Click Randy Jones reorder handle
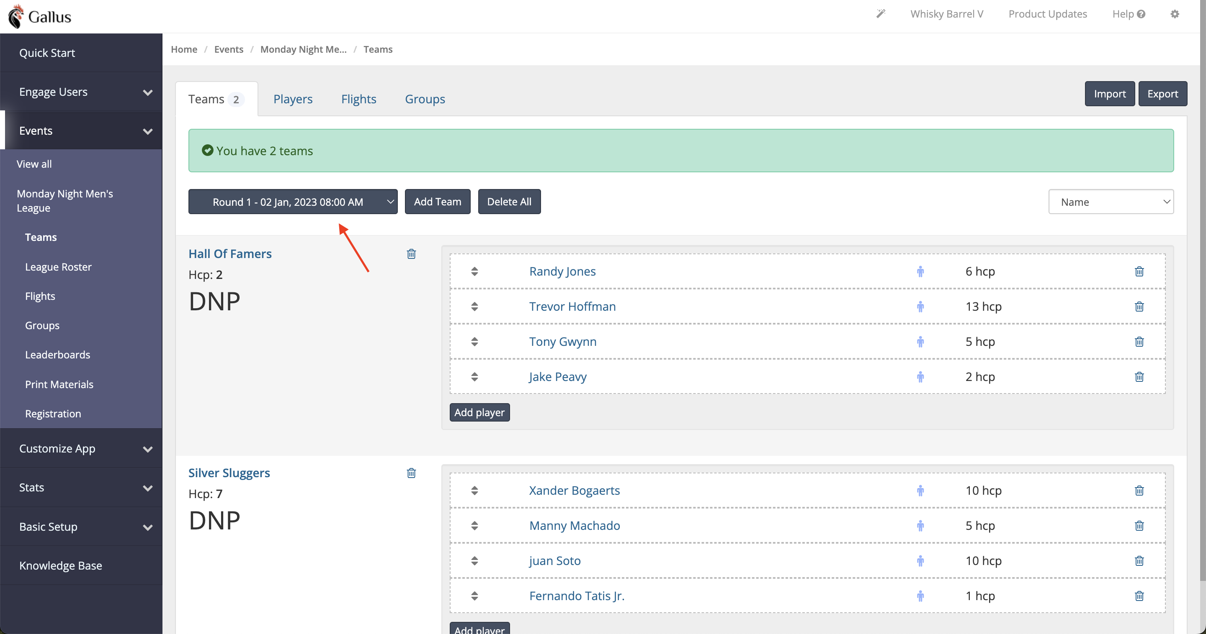 tap(474, 271)
